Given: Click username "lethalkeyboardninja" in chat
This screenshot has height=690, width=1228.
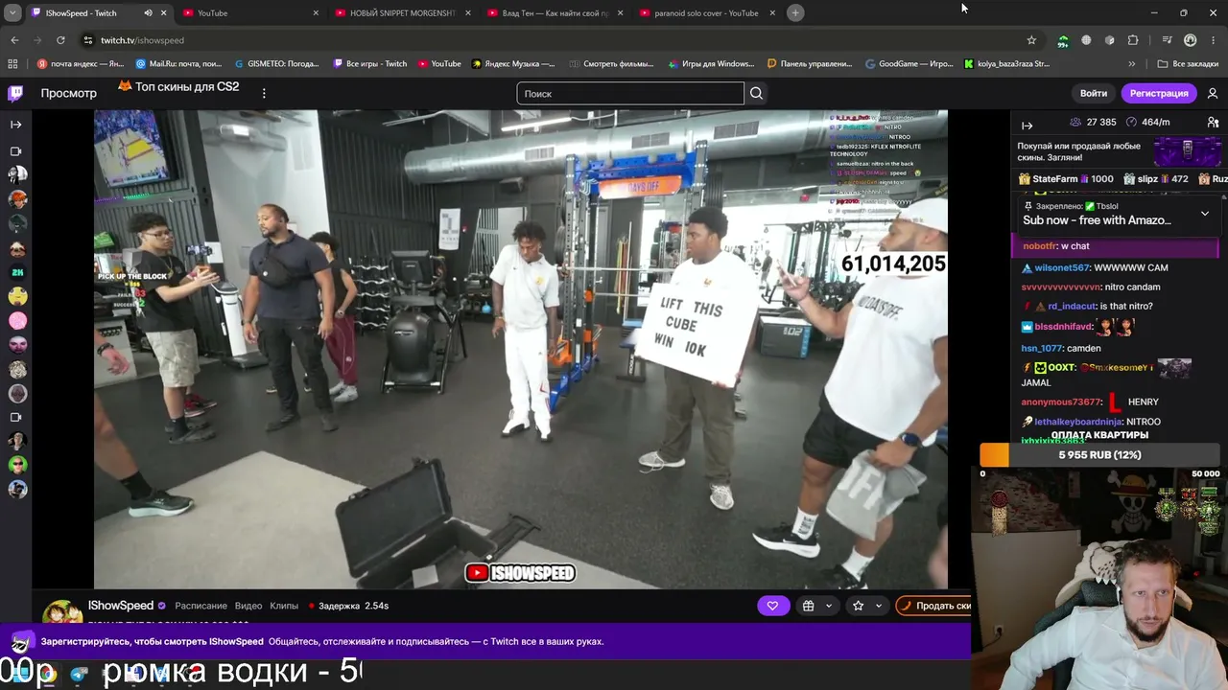Looking at the screenshot, I should (1077, 422).
